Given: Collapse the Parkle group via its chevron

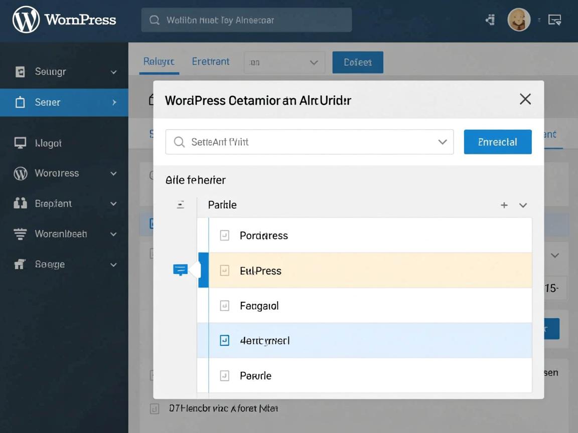Looking at the screenshot, I should [523, 205].
